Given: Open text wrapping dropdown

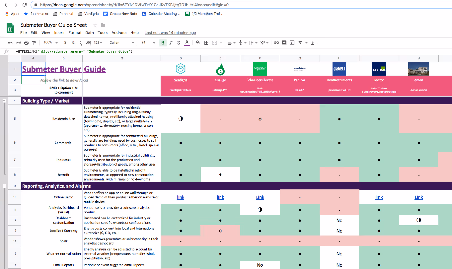Looking at the screenshot, I should [x=253, y=43].
